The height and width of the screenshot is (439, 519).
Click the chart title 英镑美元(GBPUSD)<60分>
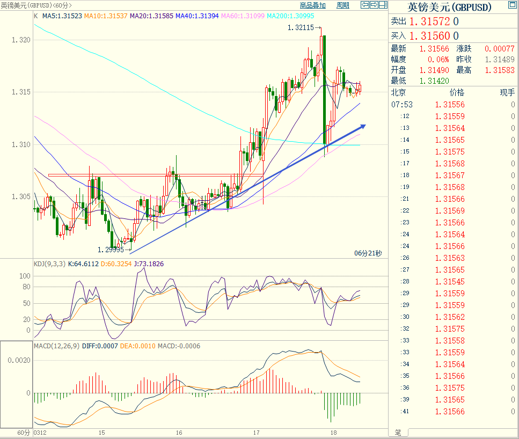(x=36, y=5)
